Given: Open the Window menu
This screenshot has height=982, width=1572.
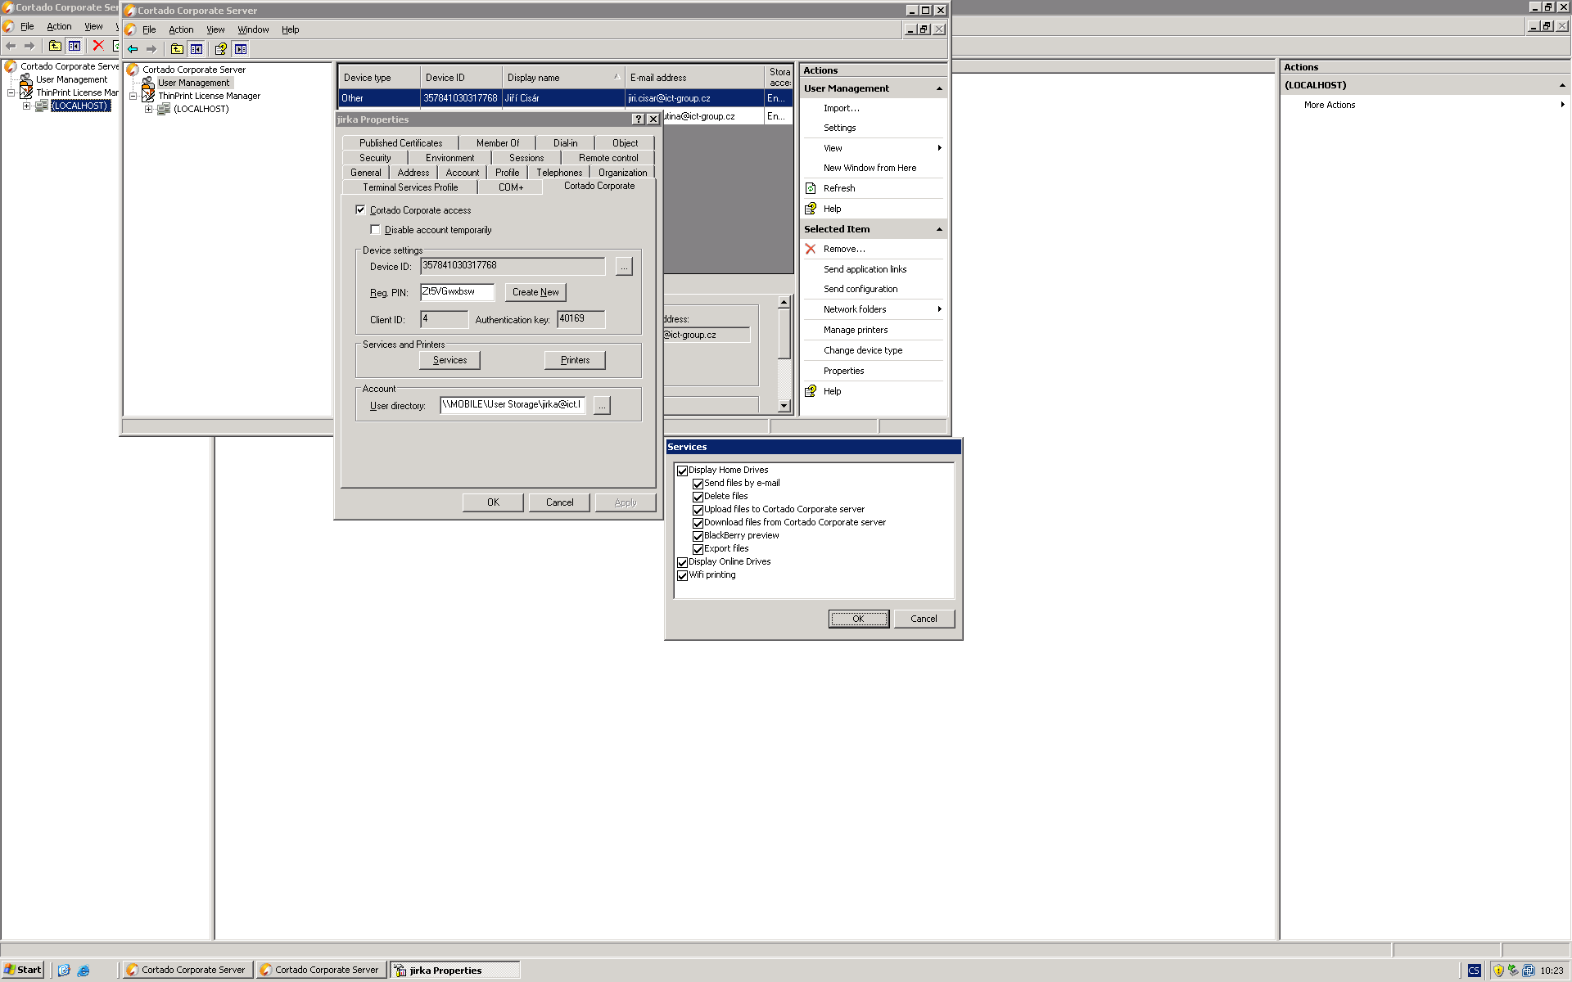Looking at the screenshot, I should tap(253, 29).
